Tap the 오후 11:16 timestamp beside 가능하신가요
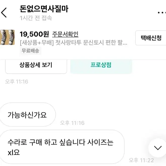This screenshot has height=166, width=166. pyautogui.click(x=72, y=123)
